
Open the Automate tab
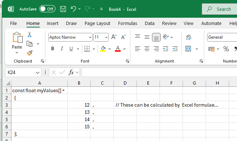tap(211, 23)
